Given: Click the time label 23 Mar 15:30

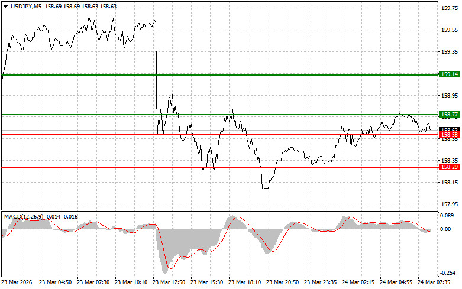Looking at the screenshot, I should [207, 282].
